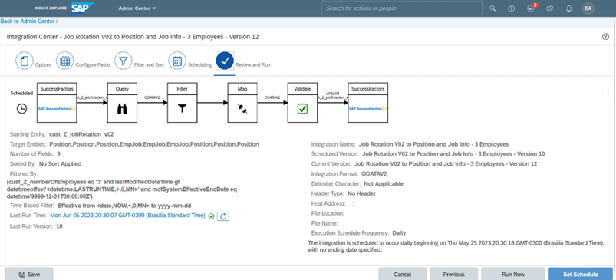Image resolution: width=616 pixels, height=280 pixels.
Task: Go to the Scheduling step icon
Action: (177, 61)
